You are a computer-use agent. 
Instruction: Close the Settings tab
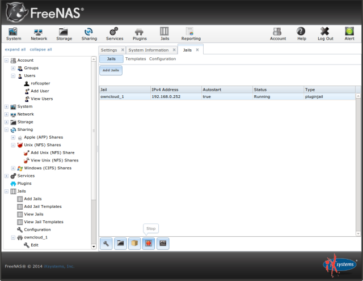pyautogui.click(x=123, y=50)
